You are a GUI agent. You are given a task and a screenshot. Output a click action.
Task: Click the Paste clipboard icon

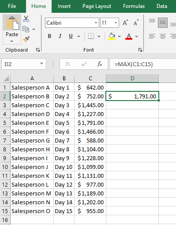[12, 23]
